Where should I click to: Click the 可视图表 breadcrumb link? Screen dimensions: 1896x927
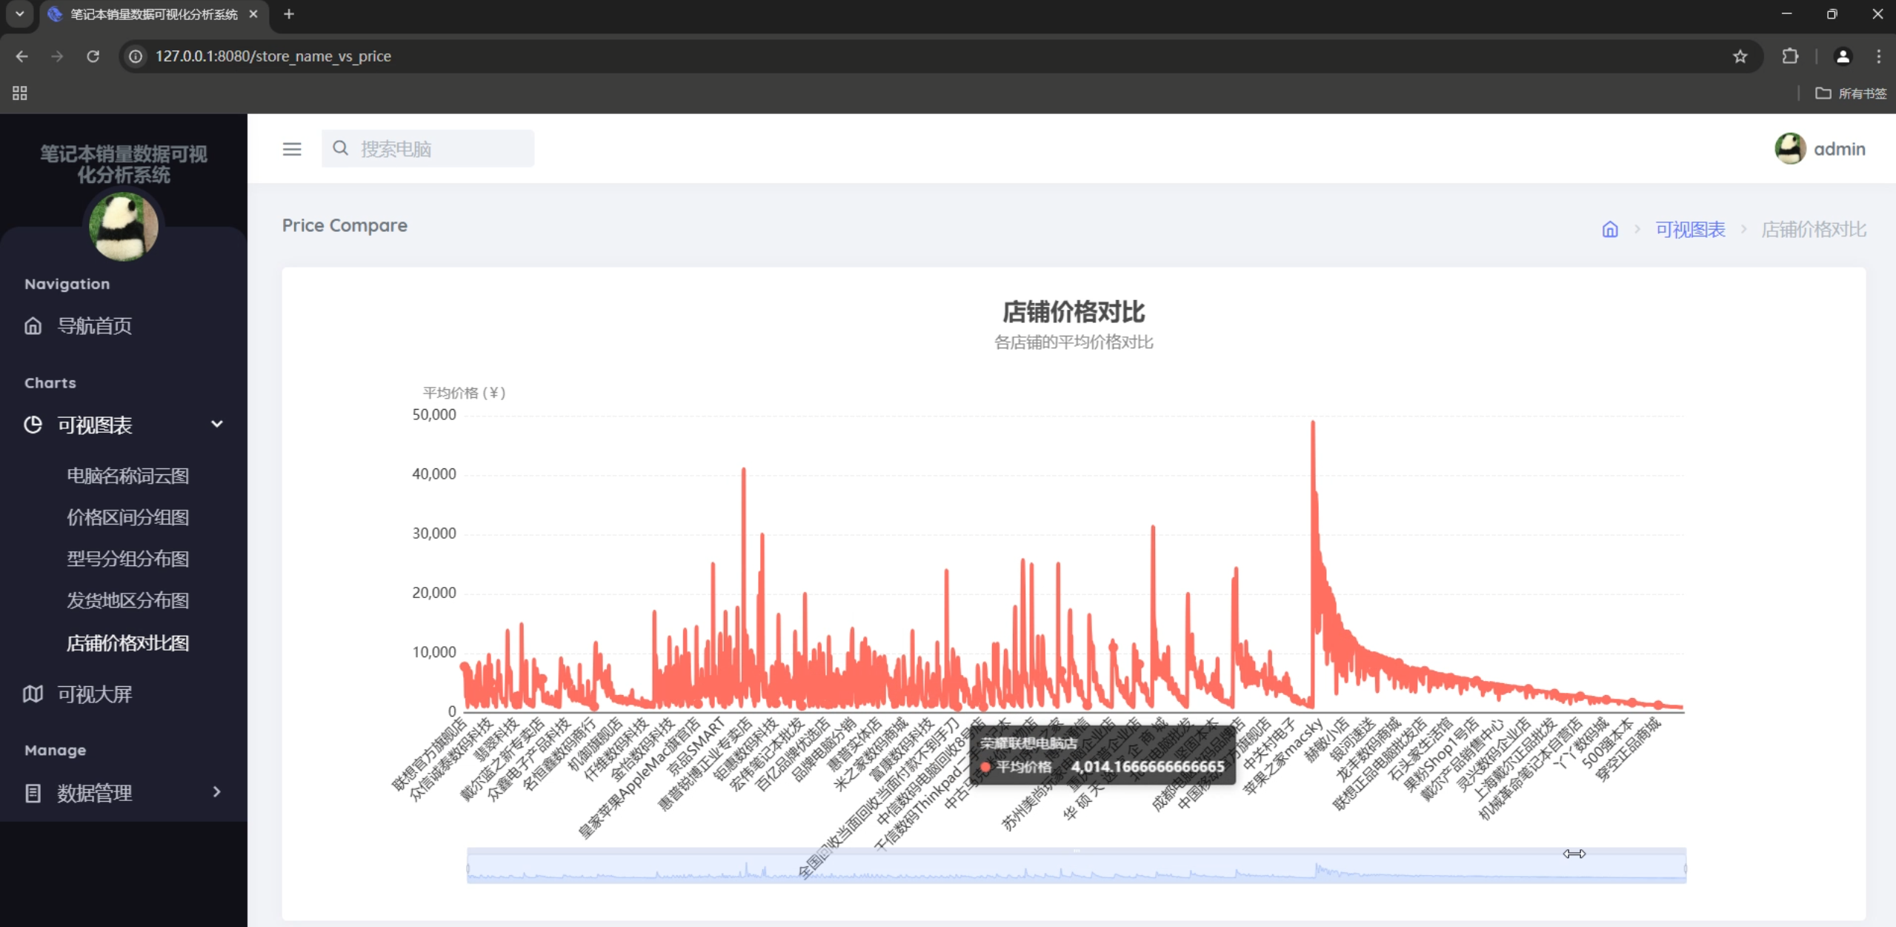1690,230
